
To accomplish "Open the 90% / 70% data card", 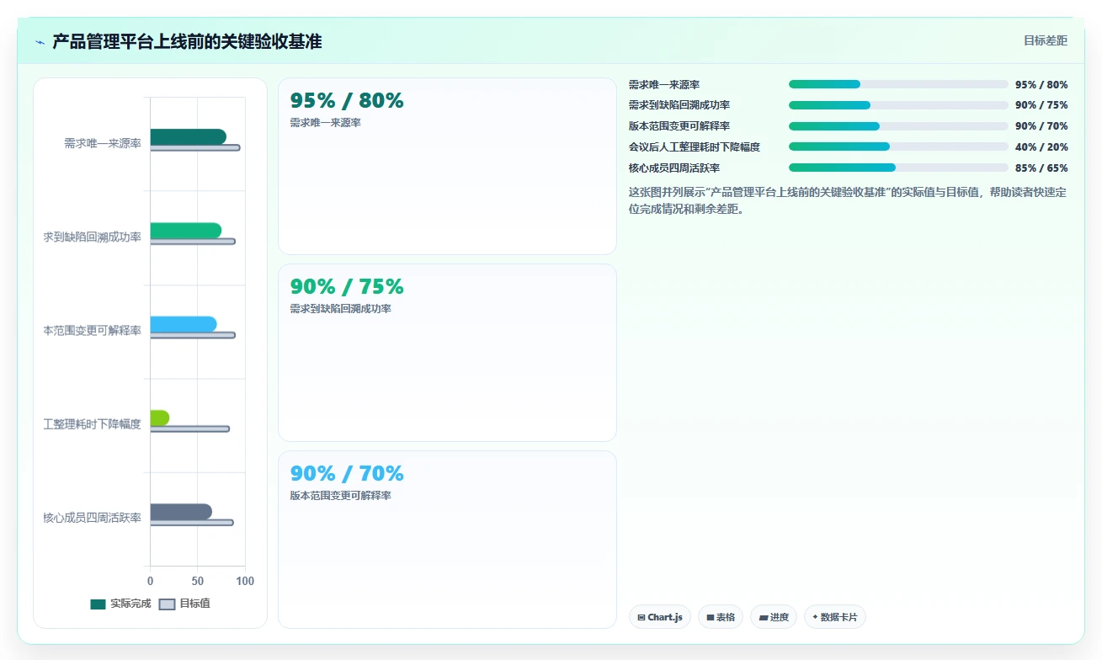I will tap(447, 540).
